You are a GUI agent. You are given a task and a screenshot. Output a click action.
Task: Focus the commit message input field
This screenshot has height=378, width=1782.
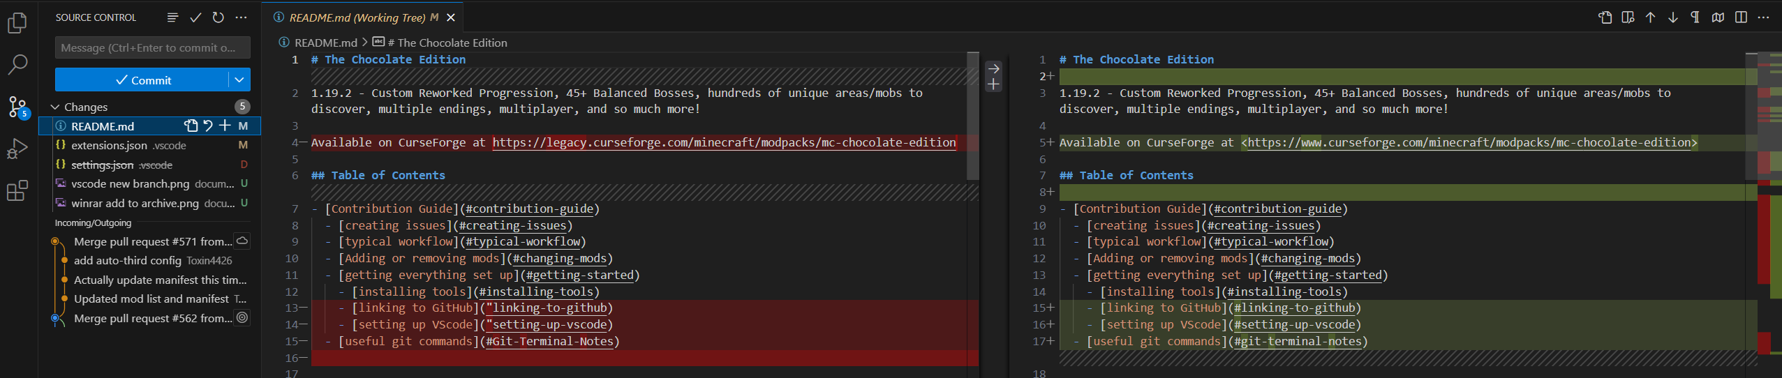tap(153, 47)
